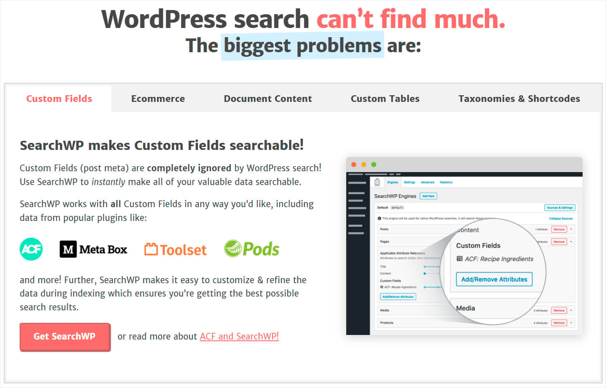This screenshot has width=606, height=388.
Task: Click the 'SearchWP Engines' title in preview
Action: point(395,196)
